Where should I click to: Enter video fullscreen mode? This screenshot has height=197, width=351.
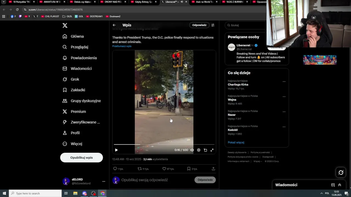tap(212, 150)
